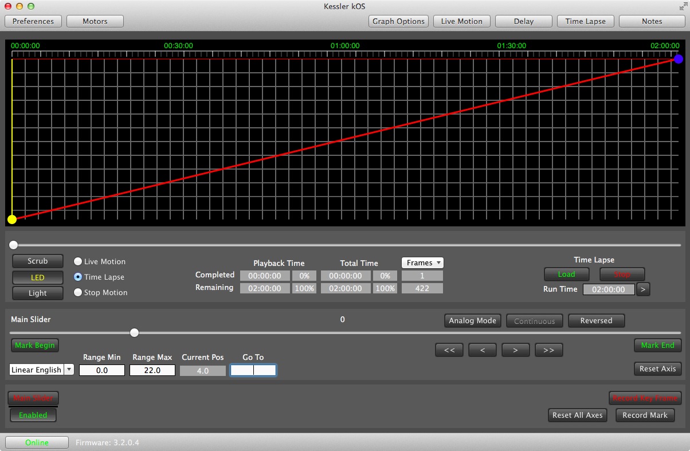Click the Go To input field
Viewport: 690px width, 451px height.
tap(253, 370)
